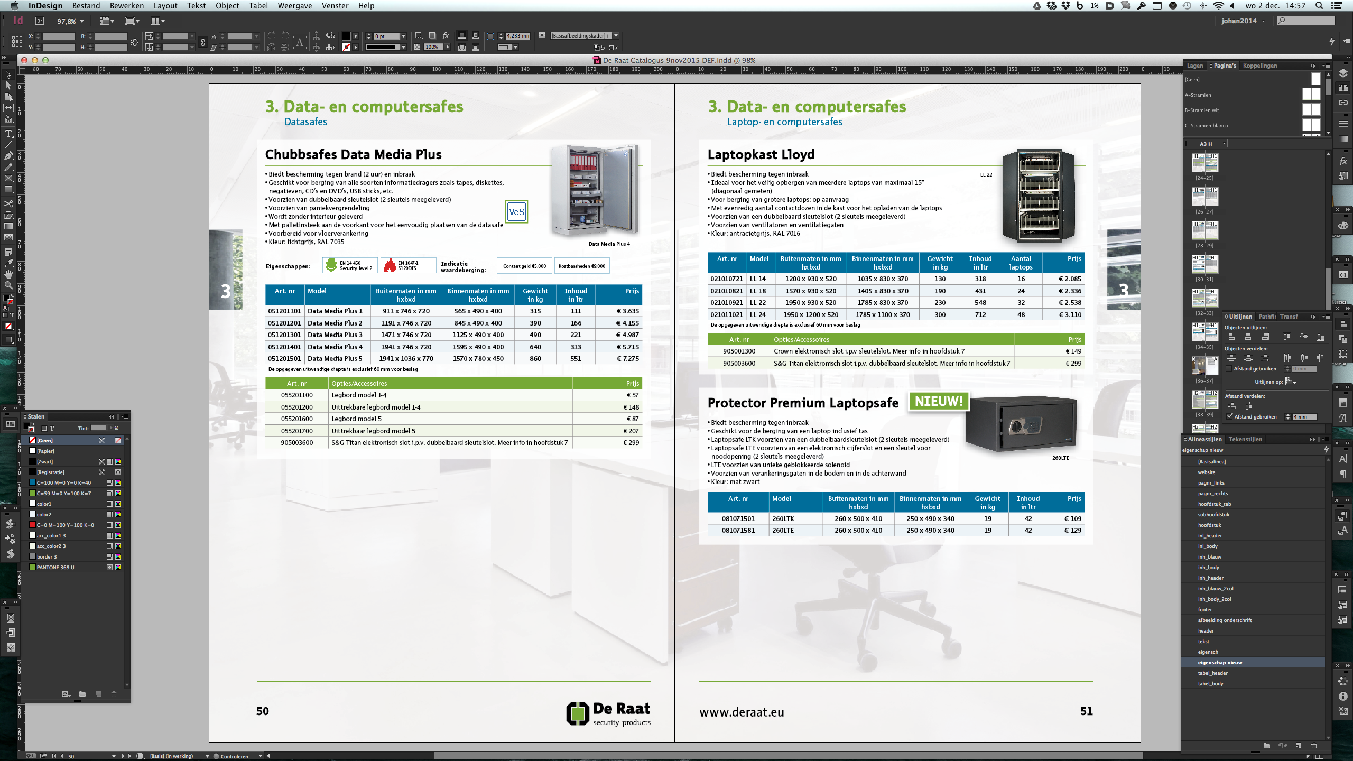Screen dimensions: 1353x761
Task: Open arrange documents dropdown
Action: 157,21
